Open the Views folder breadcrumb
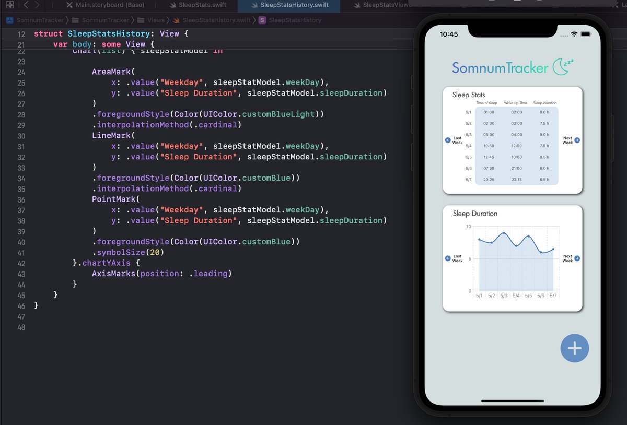 152,20
